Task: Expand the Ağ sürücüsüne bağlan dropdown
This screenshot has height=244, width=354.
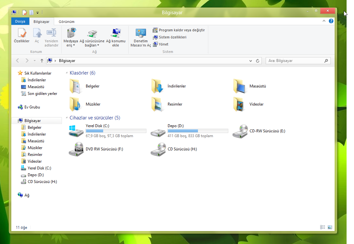Action: point(92,43)
